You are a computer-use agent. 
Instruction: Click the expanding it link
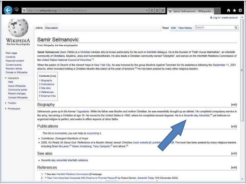[x=94, y=133]
